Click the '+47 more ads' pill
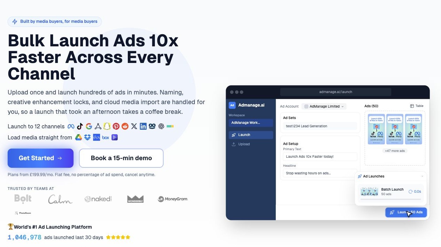Screen dimensions: 441x247 point(395,151)
